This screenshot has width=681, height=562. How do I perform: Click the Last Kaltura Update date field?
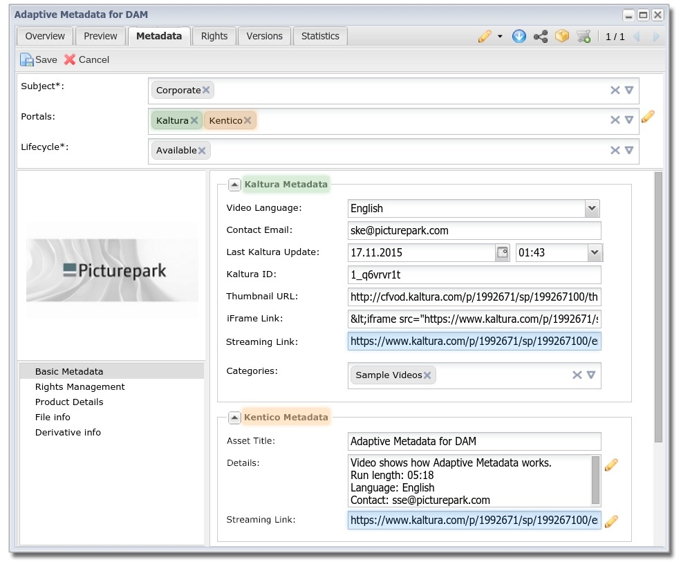[x=421, y=253]
